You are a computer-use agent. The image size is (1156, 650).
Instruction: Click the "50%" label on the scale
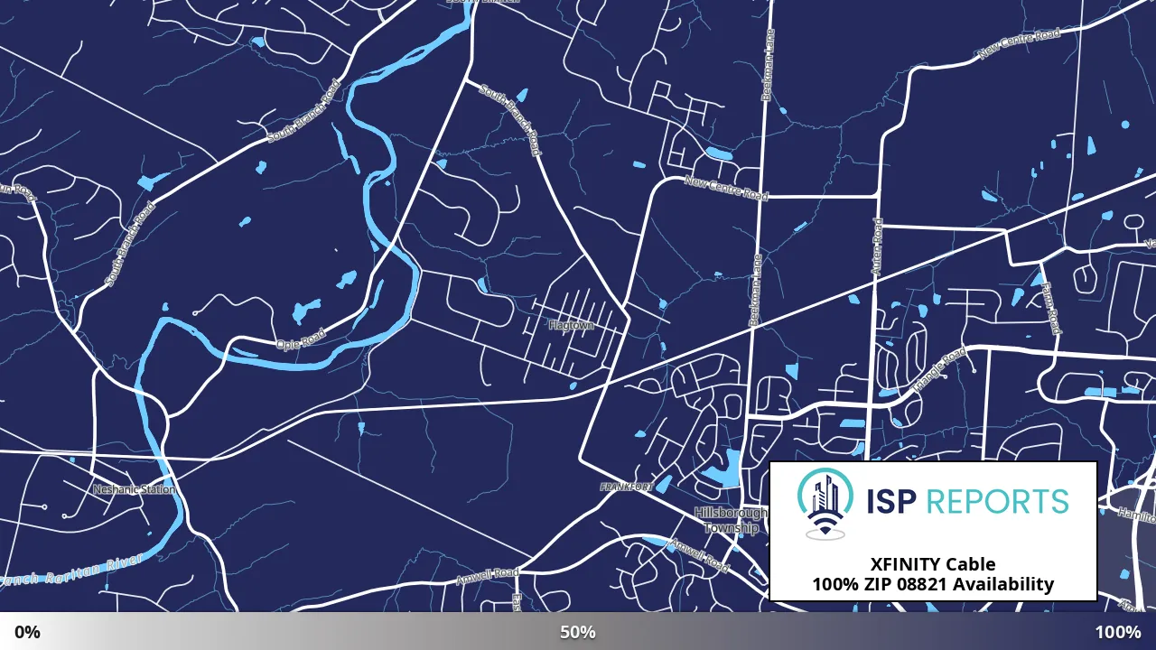tap(578, 632)
